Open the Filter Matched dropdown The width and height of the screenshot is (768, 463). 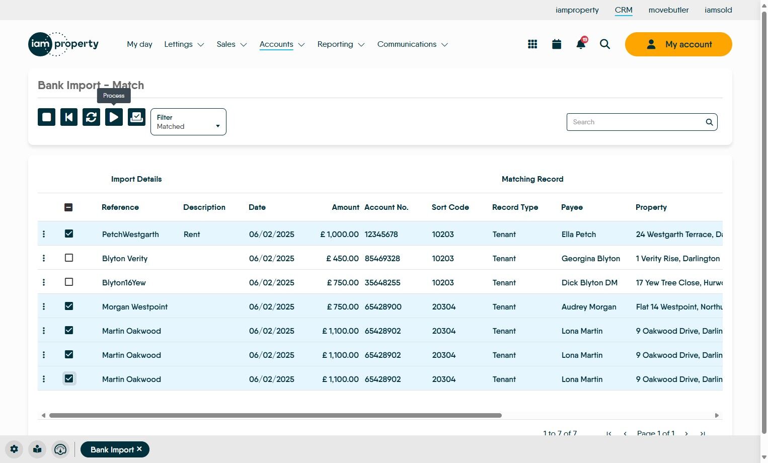pos(188,122)
